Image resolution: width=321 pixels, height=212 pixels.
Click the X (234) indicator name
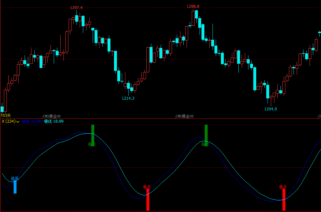click(x=9, y=121)
